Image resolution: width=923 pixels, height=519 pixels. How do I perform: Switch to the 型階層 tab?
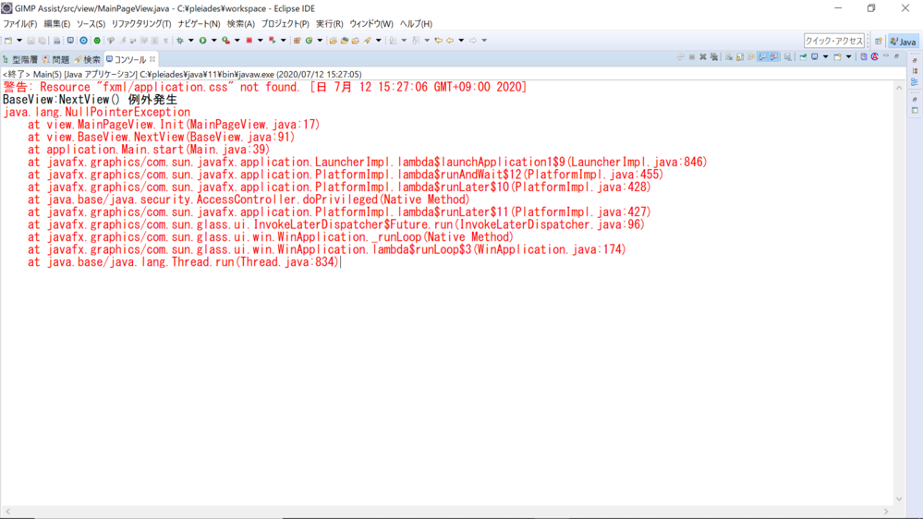pos(20,59)
